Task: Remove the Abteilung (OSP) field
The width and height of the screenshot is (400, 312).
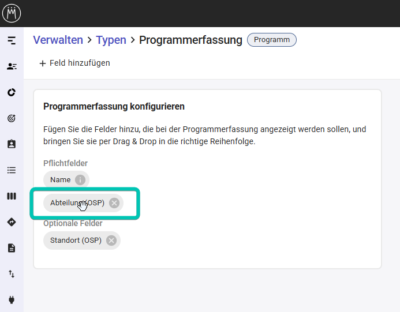Action: 114,203
